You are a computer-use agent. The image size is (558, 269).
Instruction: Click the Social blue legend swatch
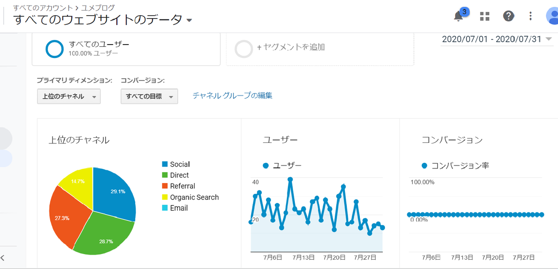(x=165, y=164)
